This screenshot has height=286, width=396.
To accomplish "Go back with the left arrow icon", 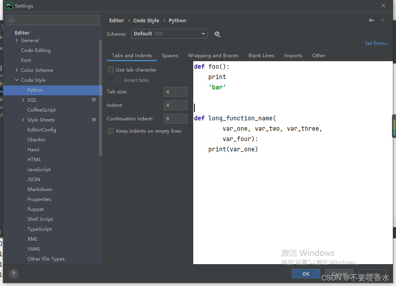I will point(371,21).
